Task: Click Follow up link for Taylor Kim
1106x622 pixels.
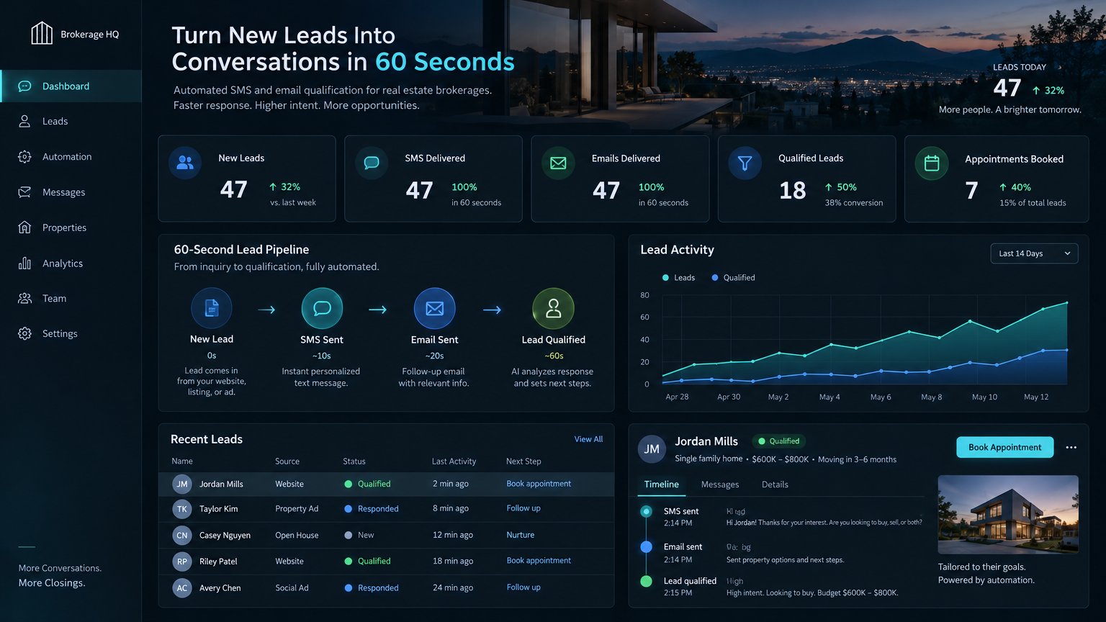Action: (x=523, y=508)
